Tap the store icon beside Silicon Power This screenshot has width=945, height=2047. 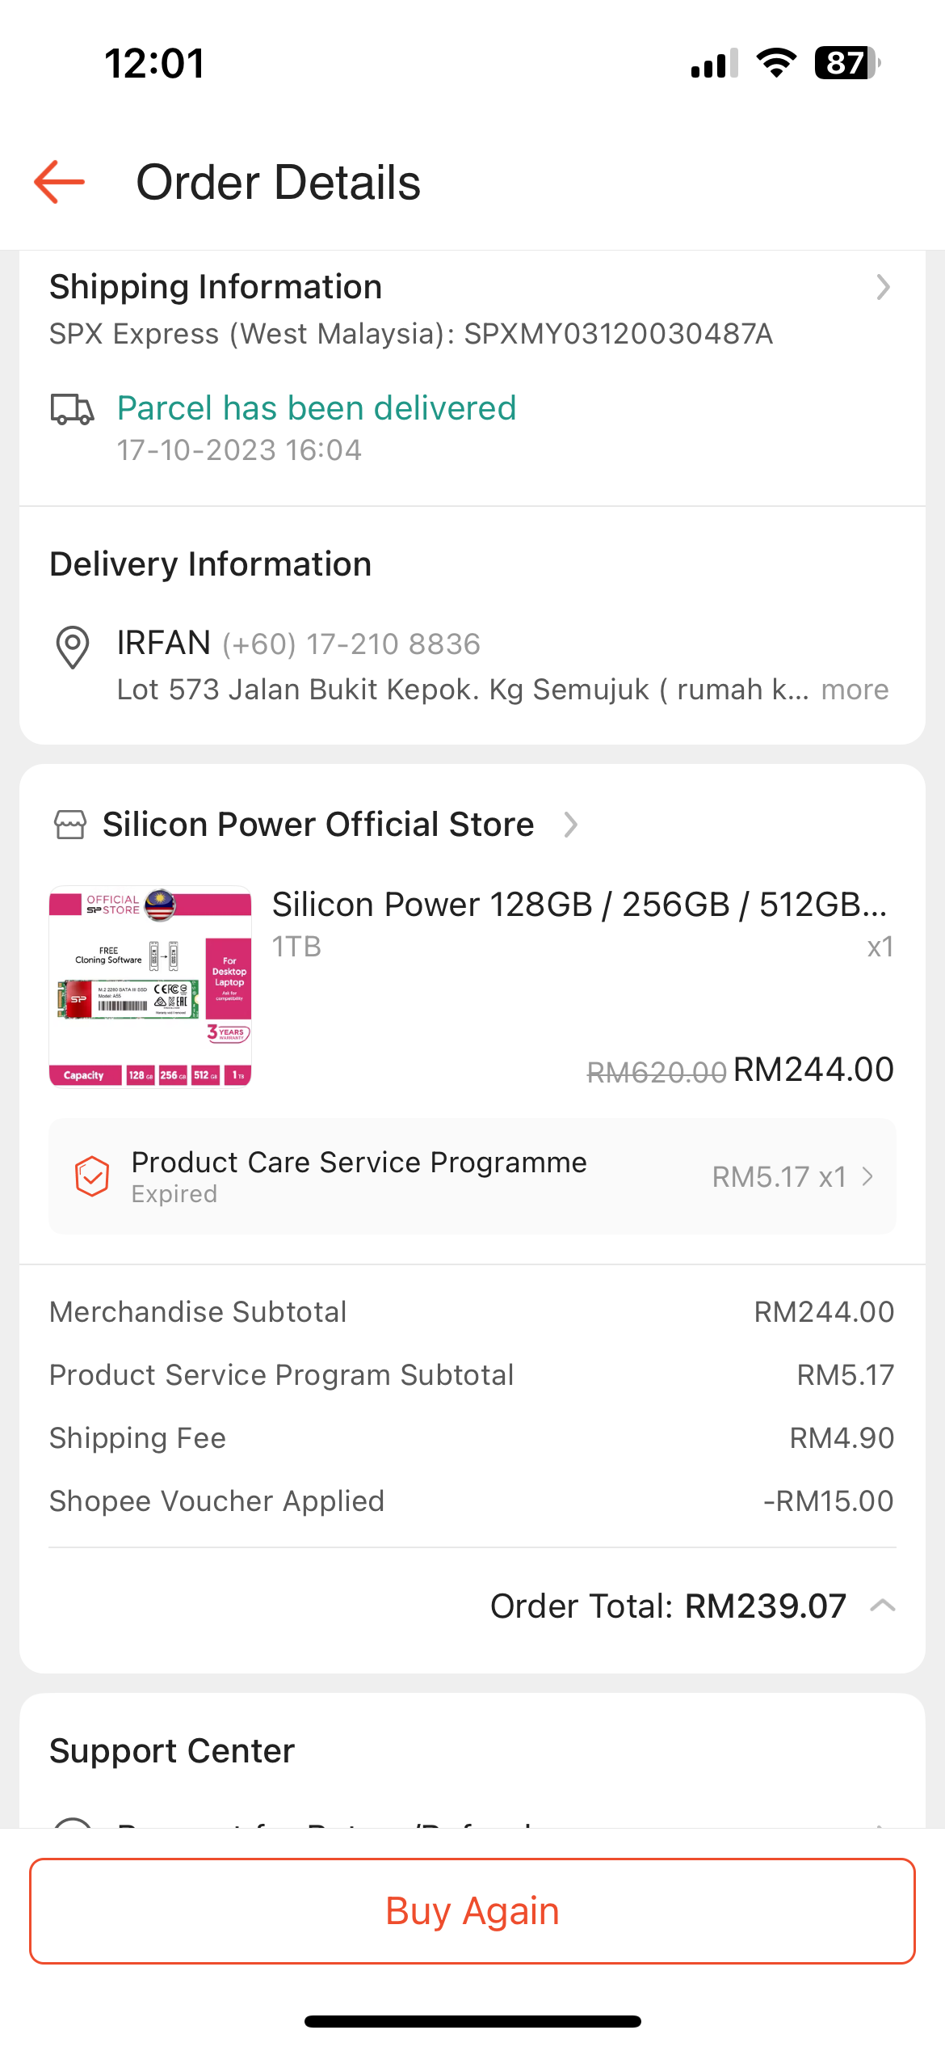(x=70, y=825)
